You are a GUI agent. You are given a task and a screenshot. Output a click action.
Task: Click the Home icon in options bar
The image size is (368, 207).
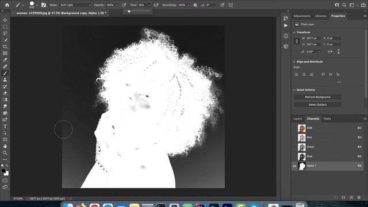tap(7, 5)
